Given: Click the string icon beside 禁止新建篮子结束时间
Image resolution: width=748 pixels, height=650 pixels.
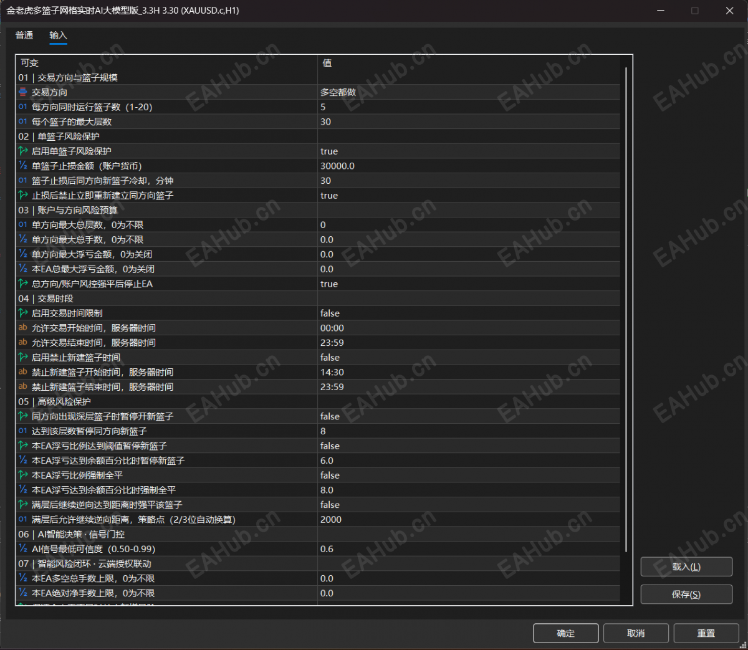Looking at the screenshot, I should [x=23, y=387].
